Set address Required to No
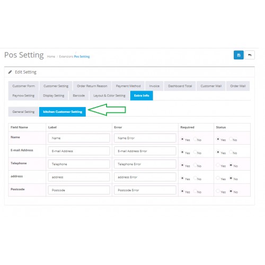 pyautogui.click(x=195, y=178)
